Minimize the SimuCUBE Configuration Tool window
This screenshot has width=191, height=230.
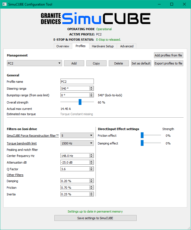pyautogui.click(x=159, y=4)
